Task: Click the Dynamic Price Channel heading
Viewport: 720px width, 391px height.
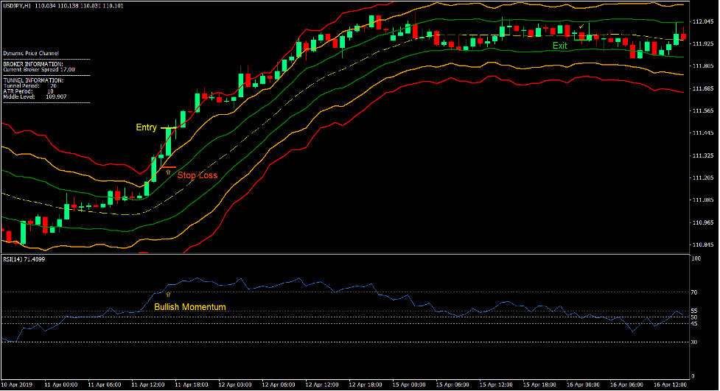Action: [x=30, y=54]
